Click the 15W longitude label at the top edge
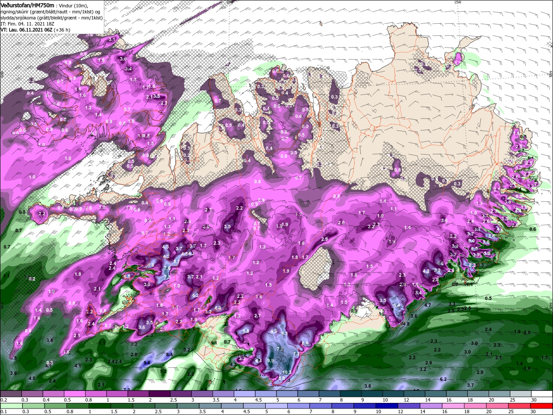Image resolution: width=553 pixels, height=415 pixels. (x=458, y=2)
